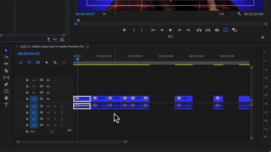Toggle lock on track V4
Screen dimensions: 271x152
pos(27,80)
